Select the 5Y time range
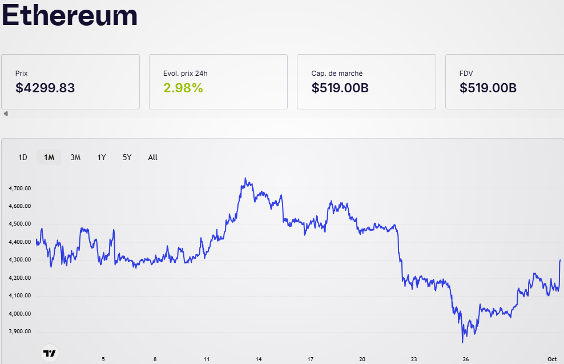 (x=127, y=157)
